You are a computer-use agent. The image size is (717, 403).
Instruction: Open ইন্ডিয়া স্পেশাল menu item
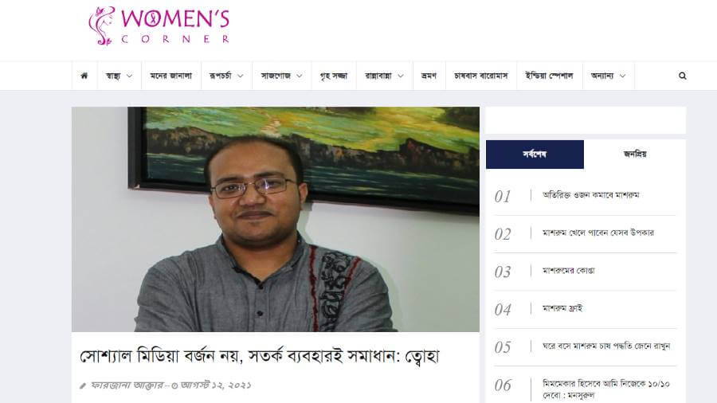[x=549, y=76]
